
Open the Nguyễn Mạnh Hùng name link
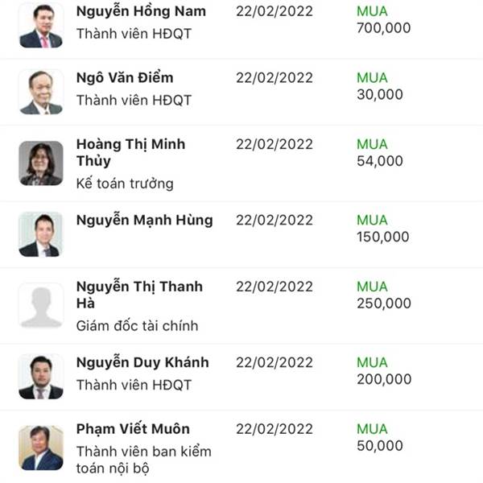click(x=144, y=221)
